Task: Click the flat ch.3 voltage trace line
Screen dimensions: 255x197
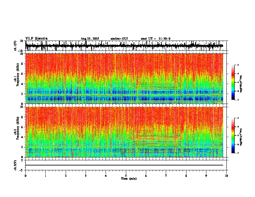Action: 124,165
